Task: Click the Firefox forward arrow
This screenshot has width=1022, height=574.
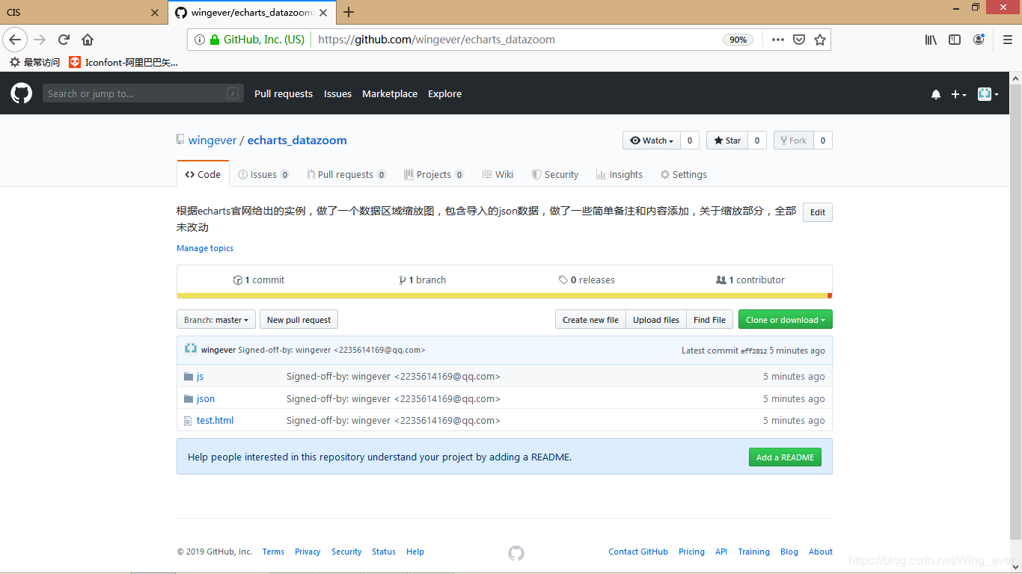Action: coord(40,40)
